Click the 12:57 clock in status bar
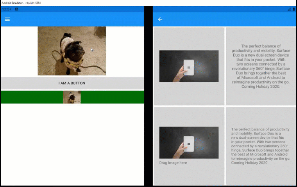Image resolution: width=297 pixels, height=187 pixels. pos(7,9)
